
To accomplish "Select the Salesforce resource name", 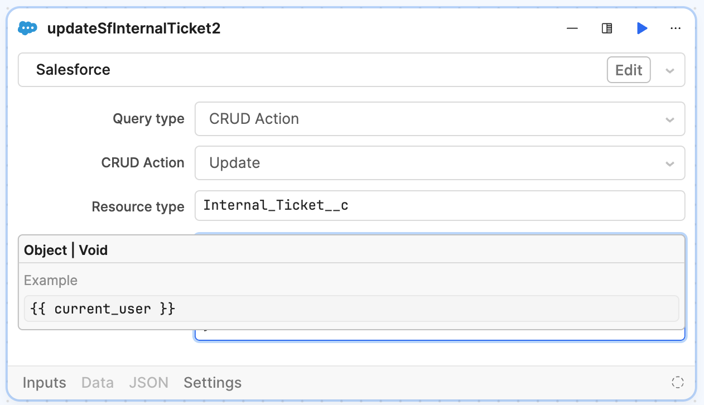I will (73, 70).
